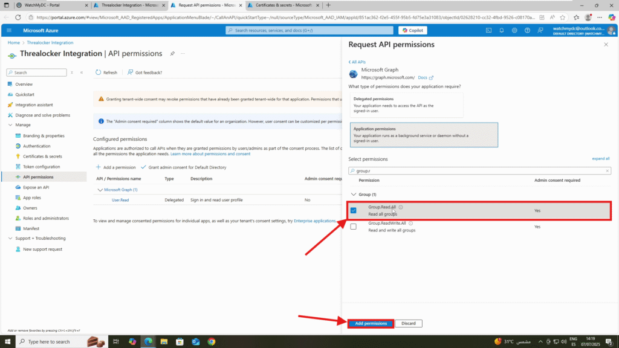Open Expose an API
The width and height of the screenshot is (619, 348).
coord(36,187)
